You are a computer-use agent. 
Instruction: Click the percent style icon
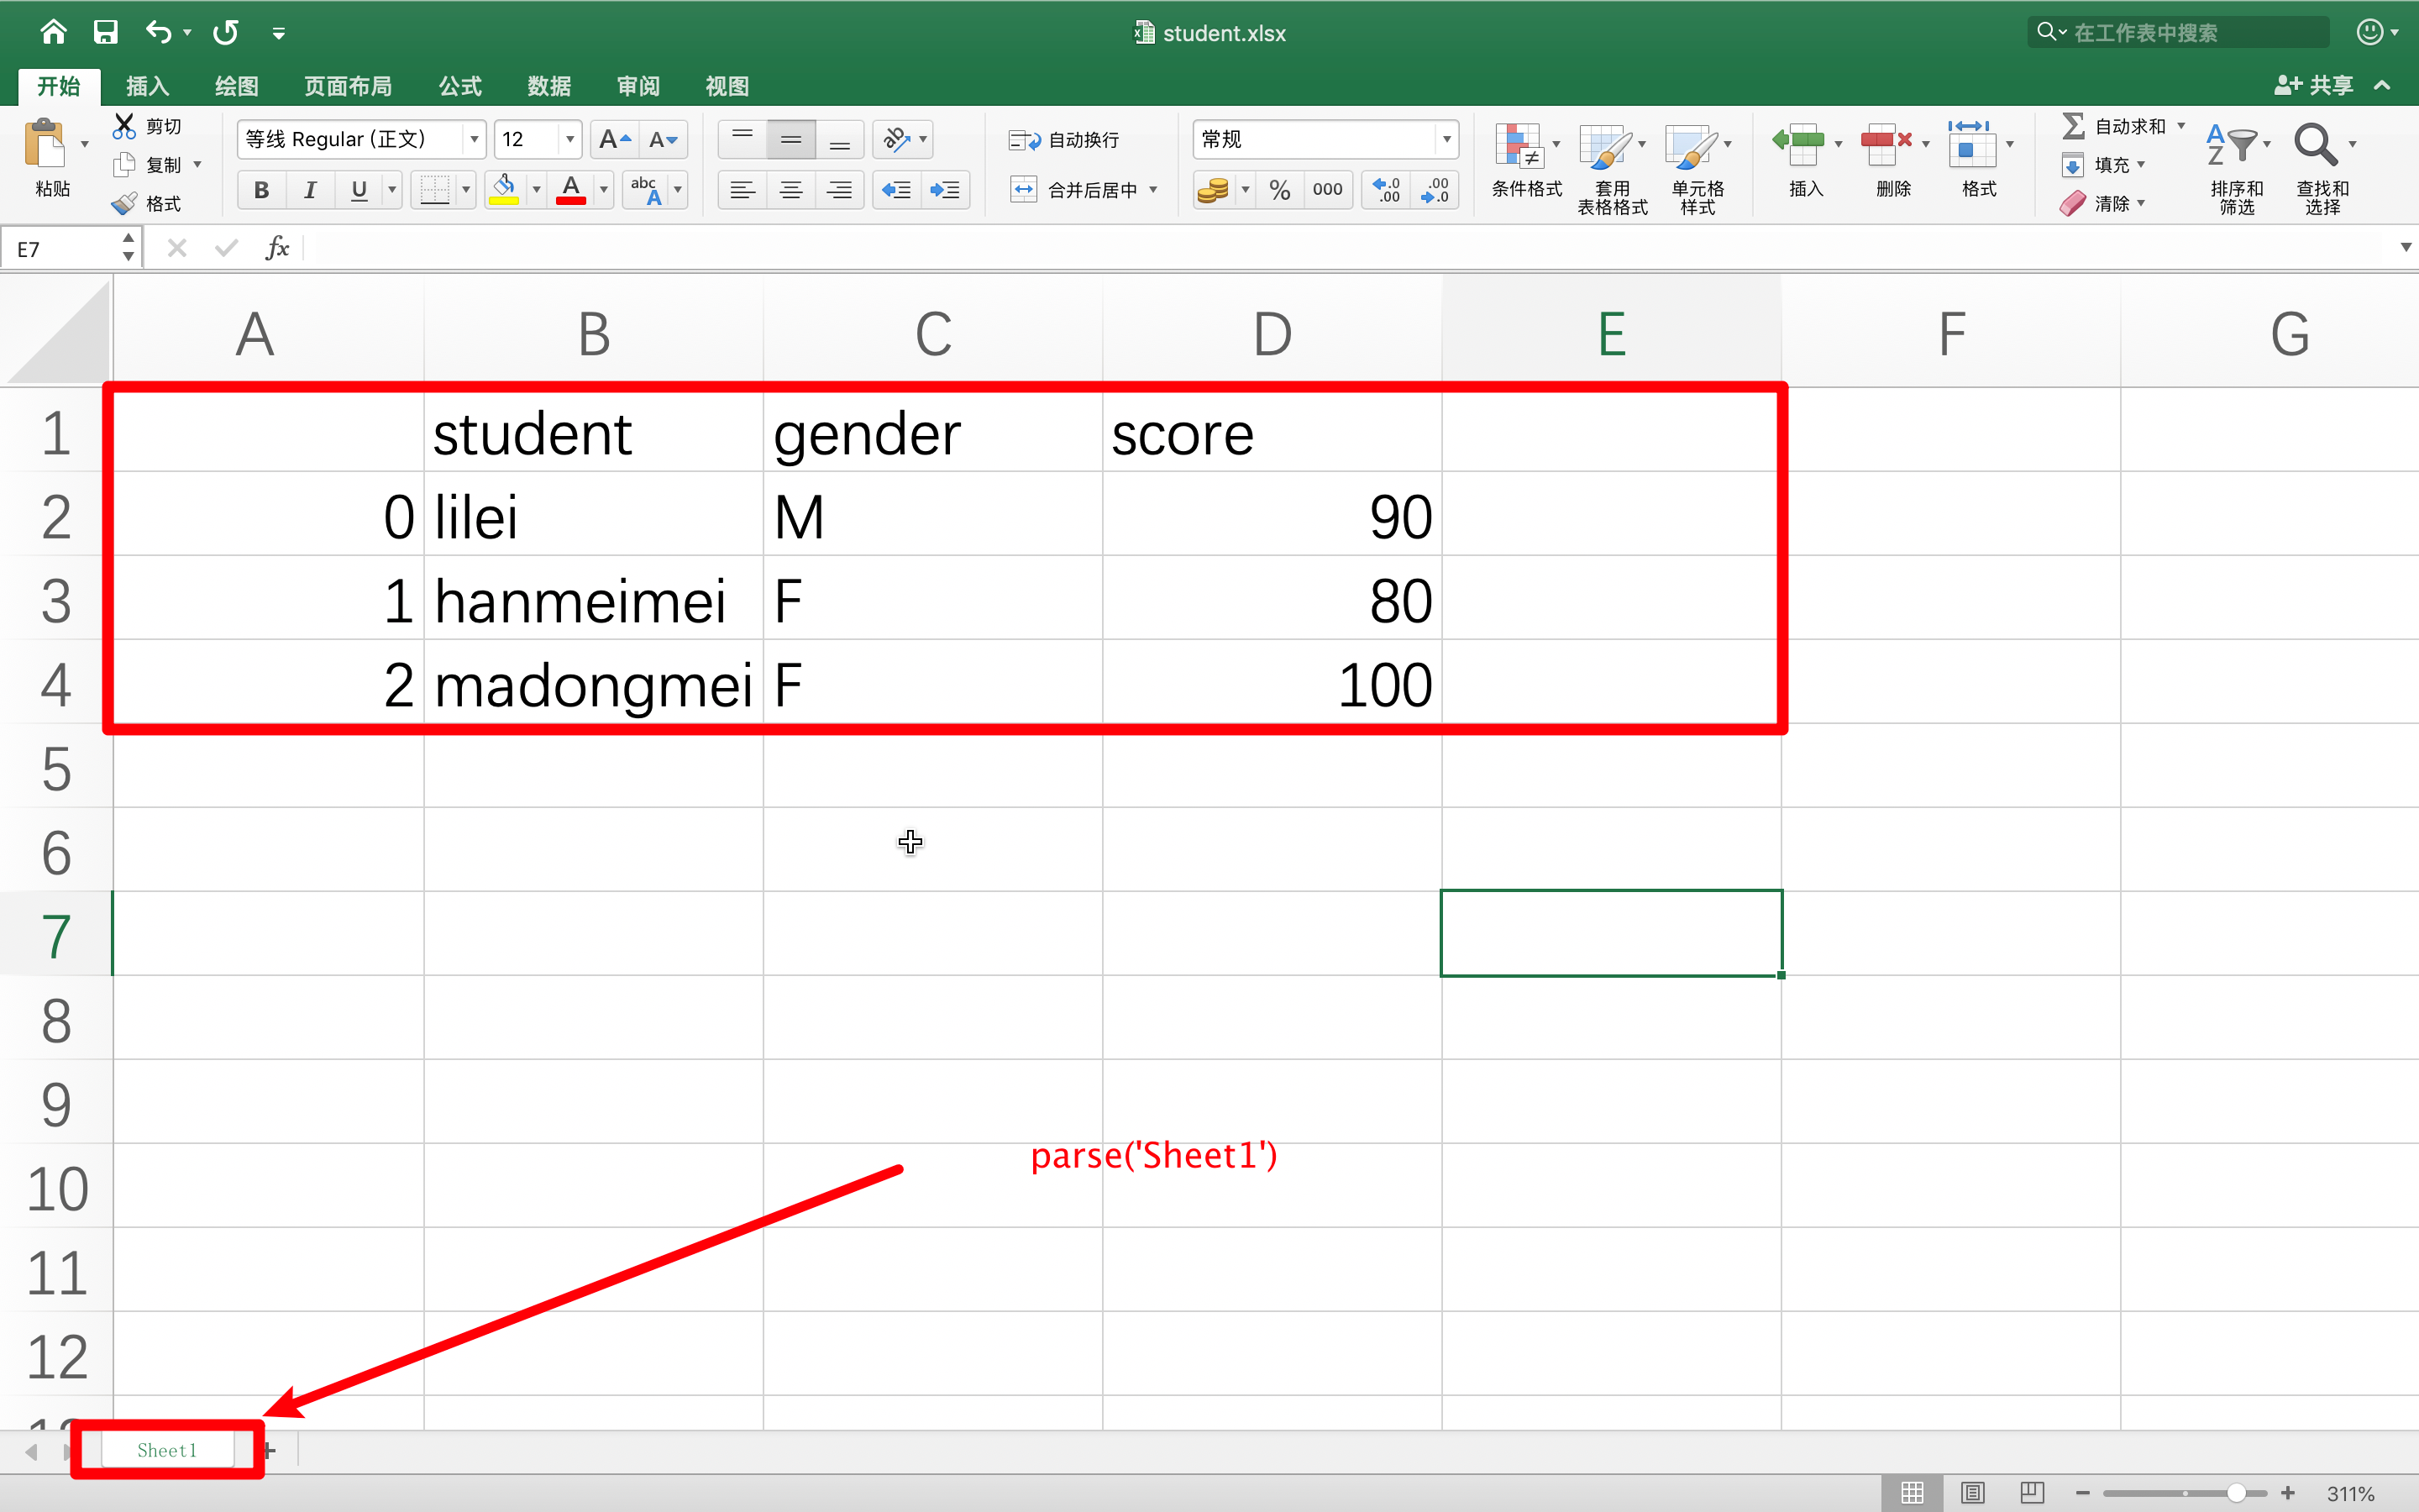click(1279, 190)
